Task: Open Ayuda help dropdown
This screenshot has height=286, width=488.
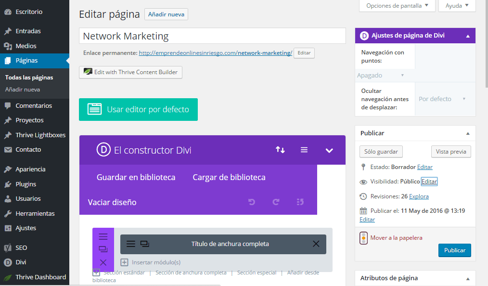Action: coord(457,6)
